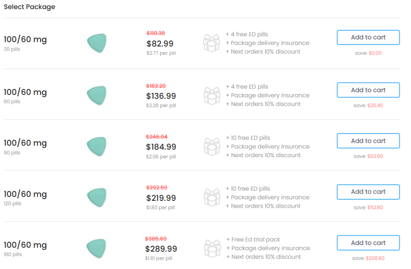
Task: Add the 180 pills package to cart
Action: point(368,243)
